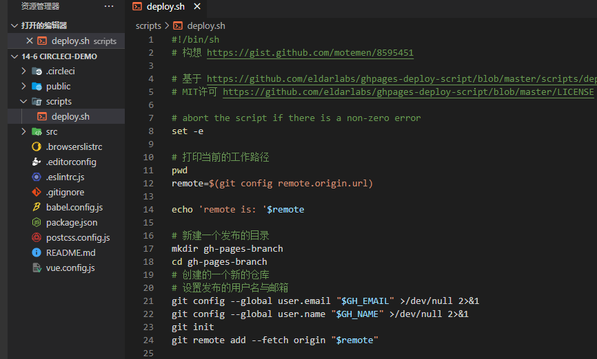Click the scripts folder icon
The image size is (597, 359).
click(37, 101)
